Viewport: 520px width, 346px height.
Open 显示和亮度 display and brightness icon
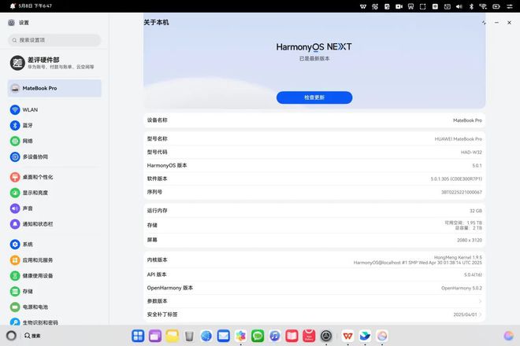(15, 193)
